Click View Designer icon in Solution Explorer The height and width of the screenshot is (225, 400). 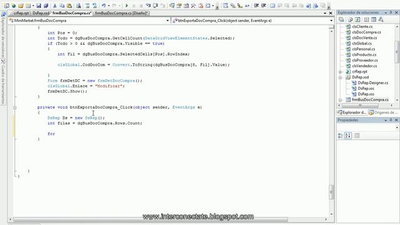[374, 19]
